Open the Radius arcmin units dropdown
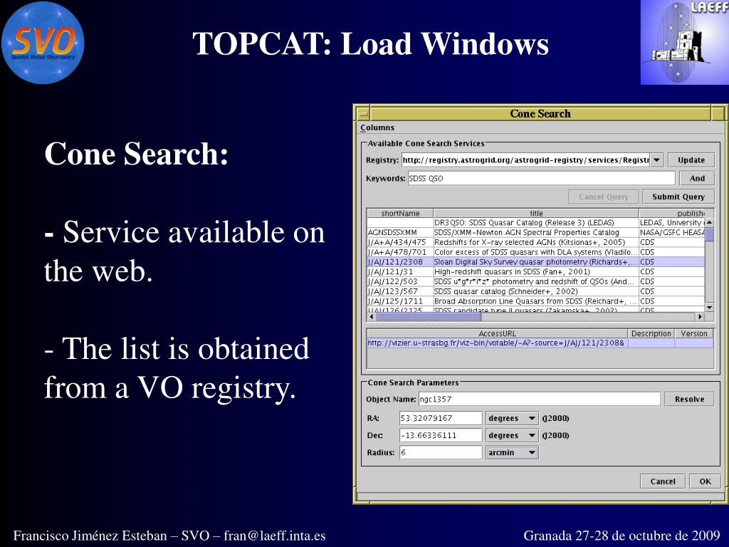 (x=512, y=452)
